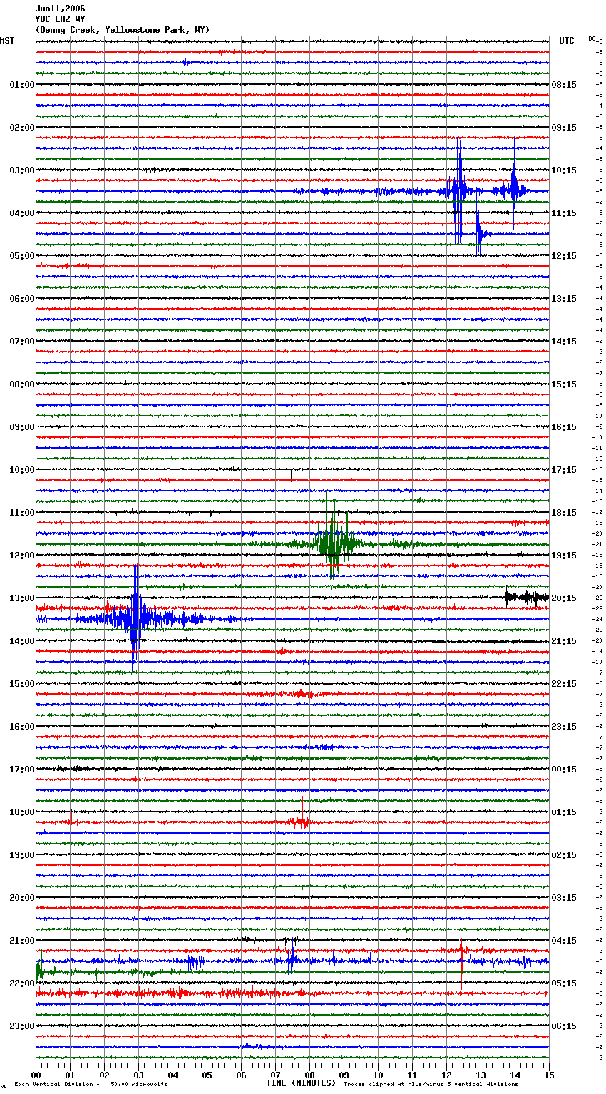
Task: Select the 10:00 MST hour label
Action: point(21,470)
